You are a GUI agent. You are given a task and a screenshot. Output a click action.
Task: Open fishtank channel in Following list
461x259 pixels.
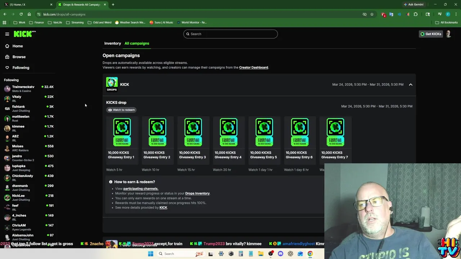tap(29, 108)
